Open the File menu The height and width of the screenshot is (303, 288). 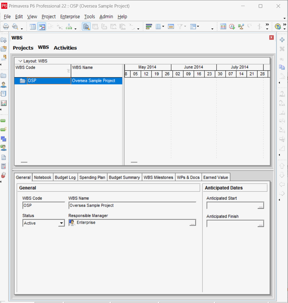(x=7, y=17)
